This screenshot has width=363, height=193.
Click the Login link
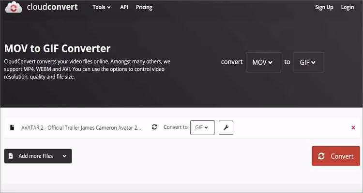(347, 7)
